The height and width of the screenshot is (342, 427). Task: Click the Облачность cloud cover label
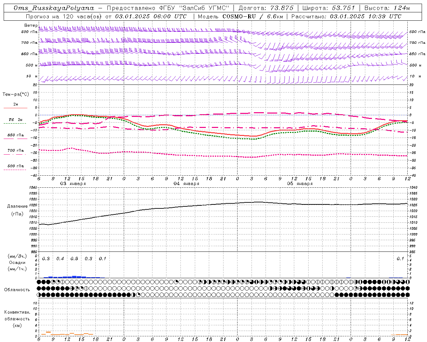[17, 290]
